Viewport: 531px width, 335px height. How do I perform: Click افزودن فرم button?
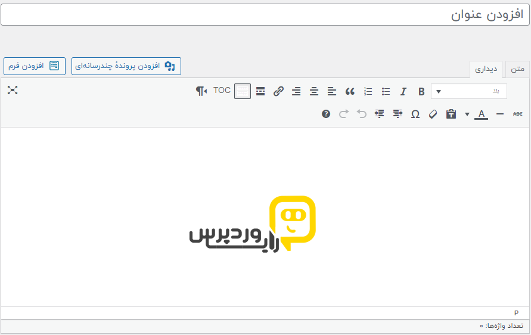point(35,66)
